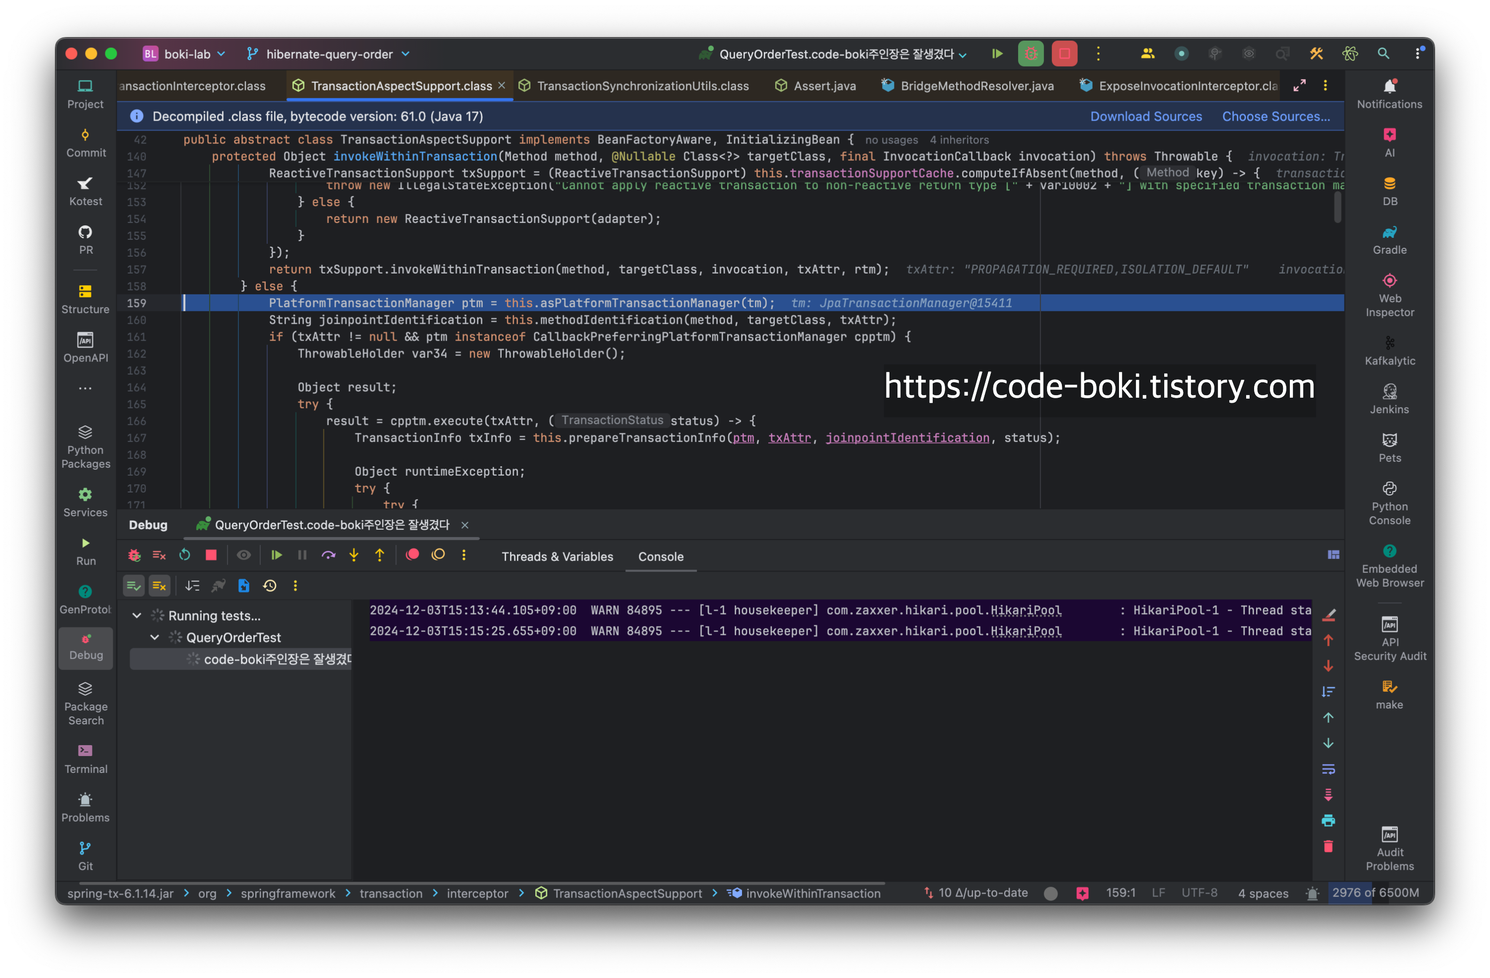
Task: Toggle soft-wrap in console output
Action: pos(1328,769)
